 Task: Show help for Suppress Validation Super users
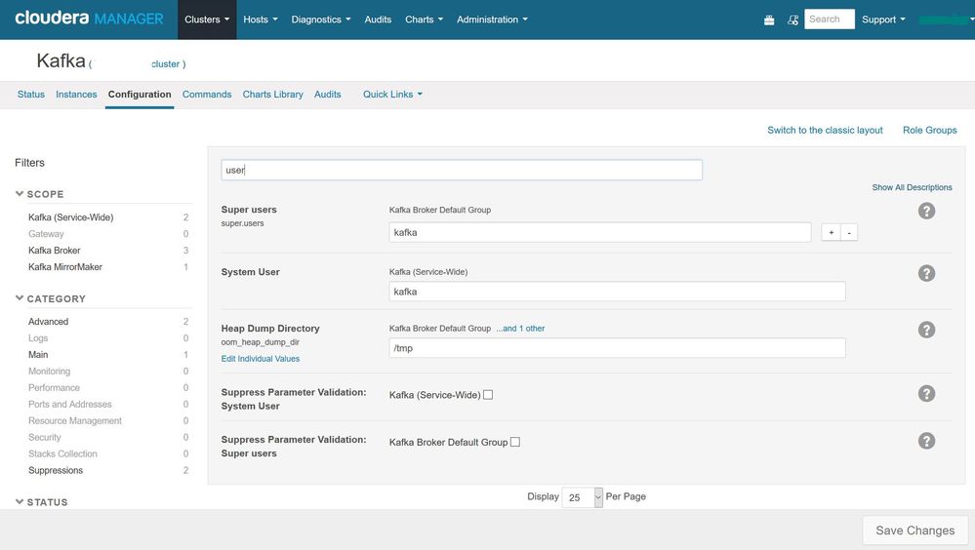pyautogui.click(x=926, y=441)
